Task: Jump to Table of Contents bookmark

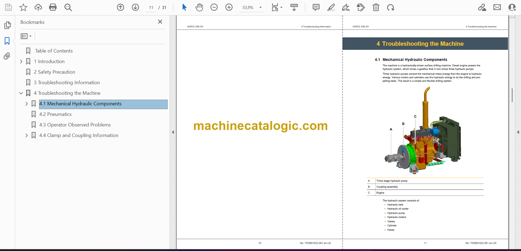Action: pyautogui.click(x=54, y=51)
